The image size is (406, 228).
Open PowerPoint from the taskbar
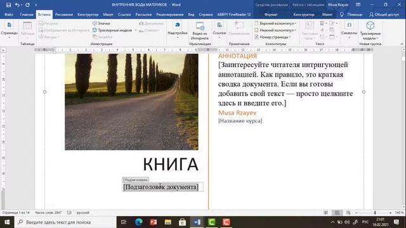pyautogui.click(x=154, y=222)
